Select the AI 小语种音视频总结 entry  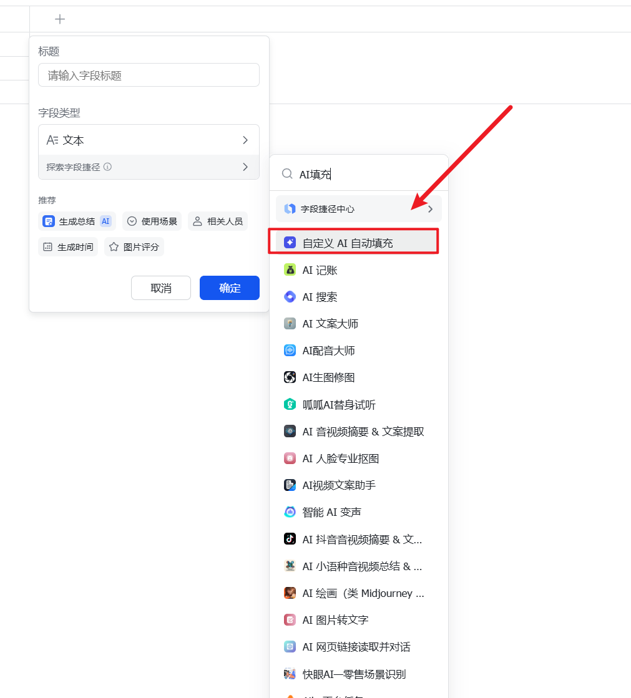357,566
